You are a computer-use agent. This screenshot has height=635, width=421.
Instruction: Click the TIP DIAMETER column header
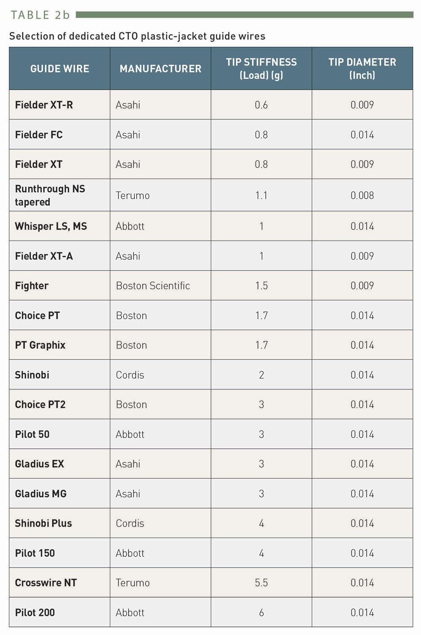tap(362, 69)
